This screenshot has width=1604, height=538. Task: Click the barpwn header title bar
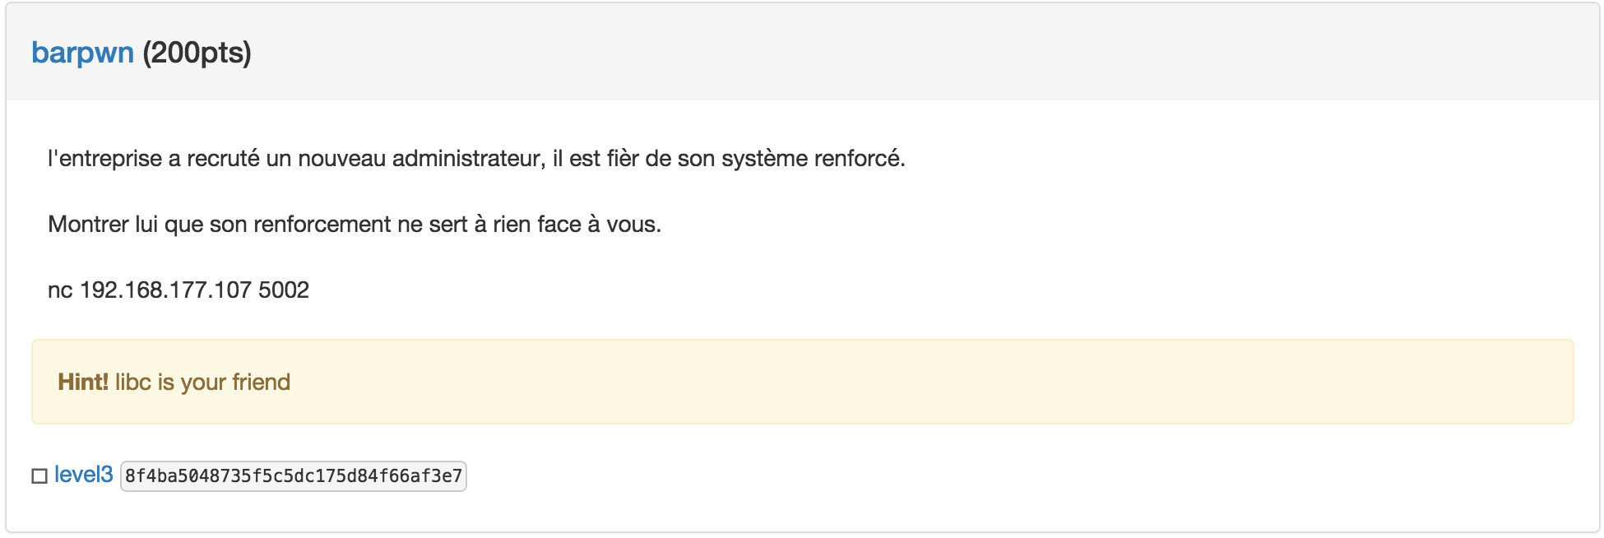click(x=576, y=52)
